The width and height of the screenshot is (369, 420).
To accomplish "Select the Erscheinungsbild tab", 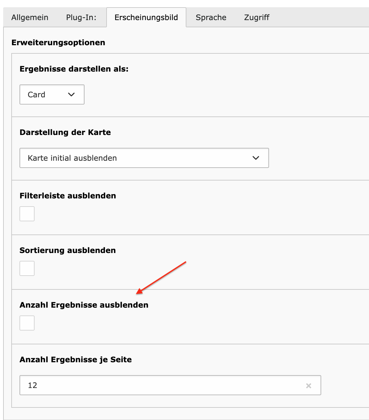I will 146,17.
